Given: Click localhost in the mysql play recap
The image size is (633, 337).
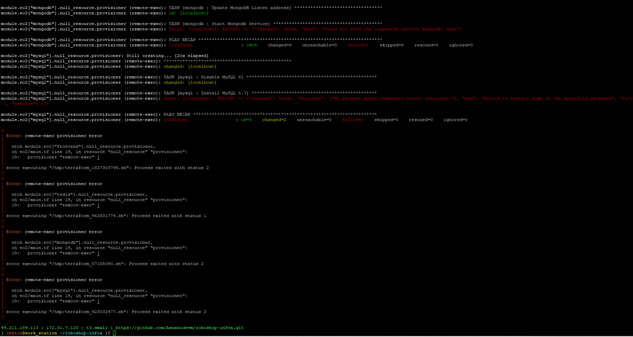Looking at the screenshot, I should 175,120.
